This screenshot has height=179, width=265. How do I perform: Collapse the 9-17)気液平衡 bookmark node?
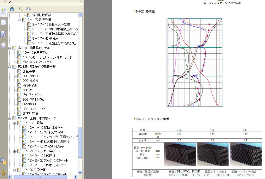(19, 20)
